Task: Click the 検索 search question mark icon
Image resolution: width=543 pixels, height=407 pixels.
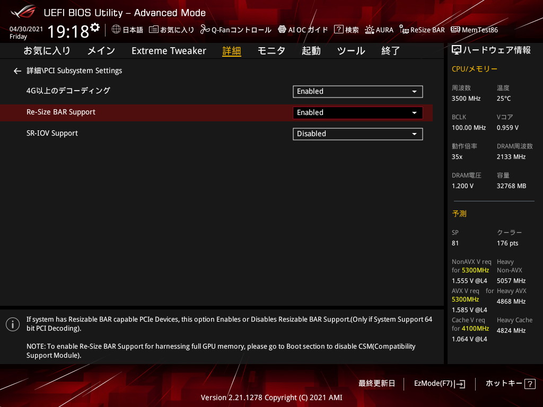Action: point(338,30)
